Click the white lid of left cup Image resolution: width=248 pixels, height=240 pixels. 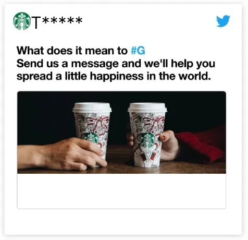coord(92,107)
